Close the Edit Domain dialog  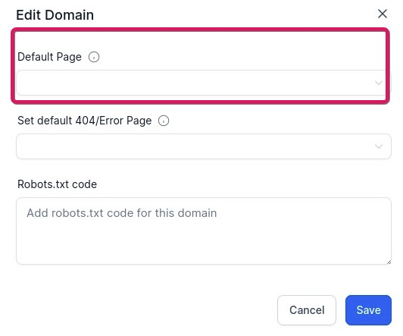click(383, 14)
